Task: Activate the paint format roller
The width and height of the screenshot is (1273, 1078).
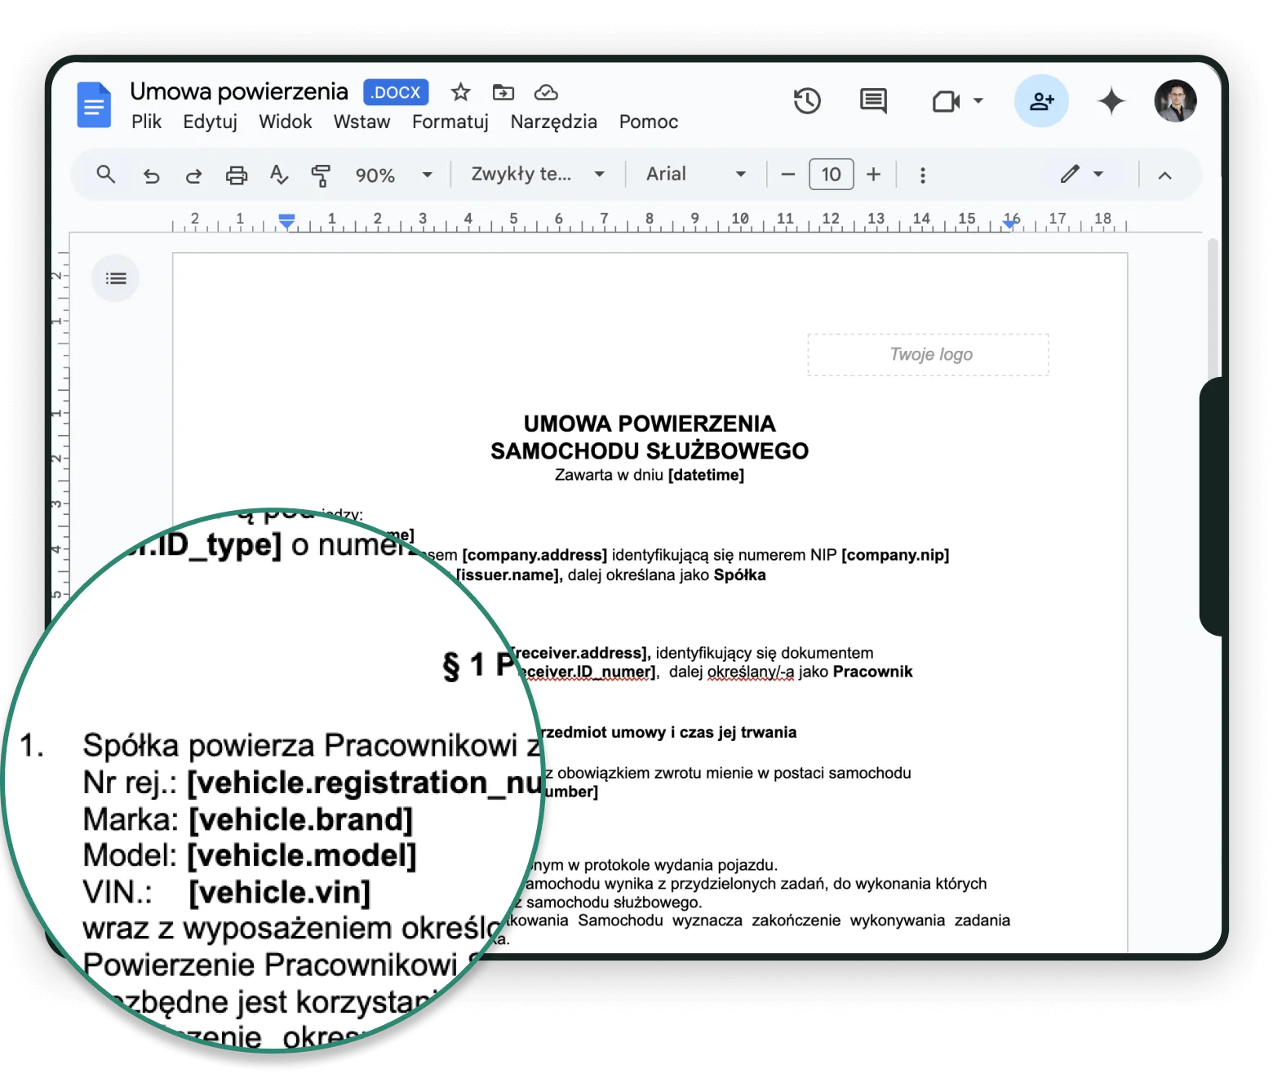Action: pos(321,175)
